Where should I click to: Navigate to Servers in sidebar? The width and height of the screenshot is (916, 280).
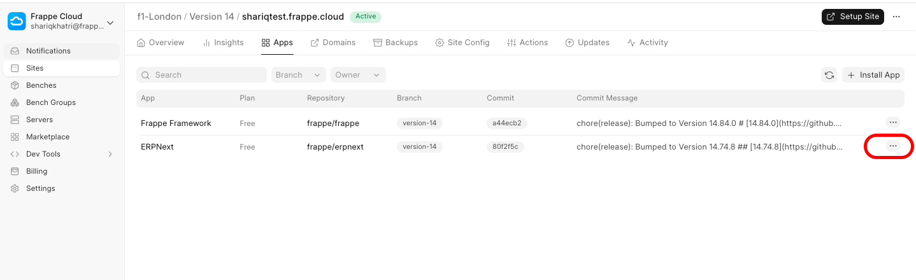pyautogui.click(x=39, y=120)
